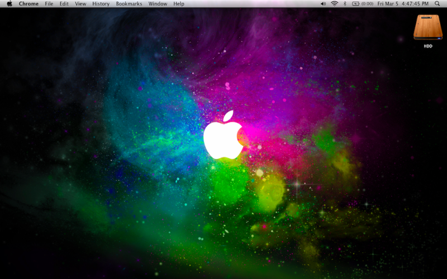
Task: Click the Bluetooth icon
Action: (345, 4)
